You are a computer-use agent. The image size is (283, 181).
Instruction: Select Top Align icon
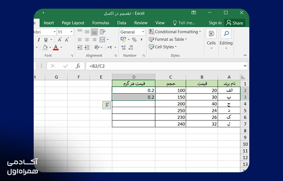80,32
